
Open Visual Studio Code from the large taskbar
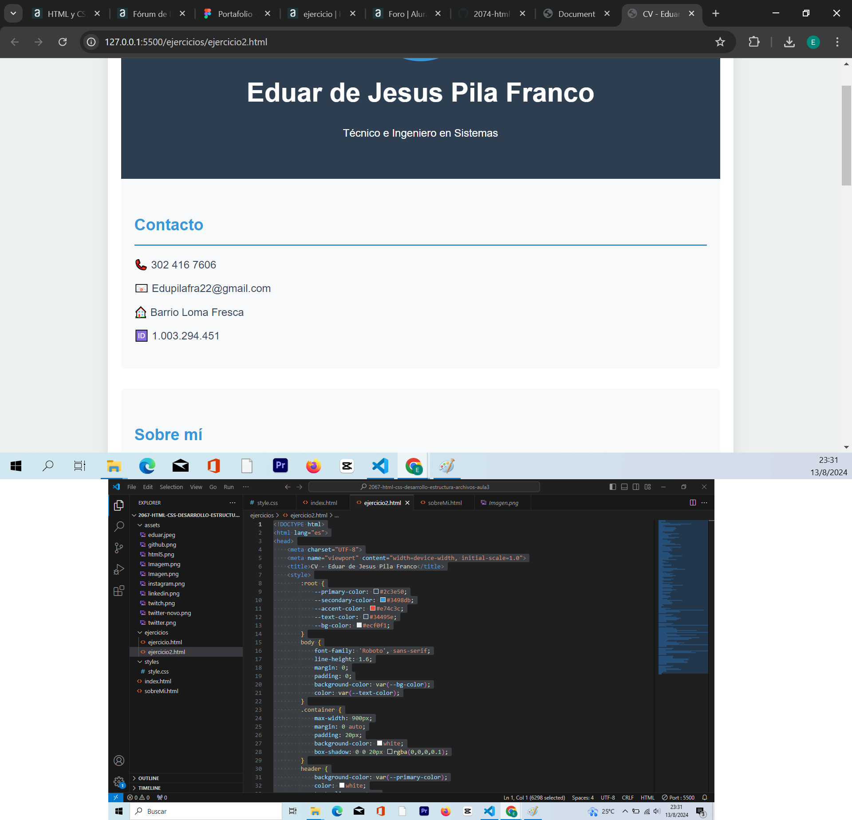pyautogui.click(x=380, y=465)
